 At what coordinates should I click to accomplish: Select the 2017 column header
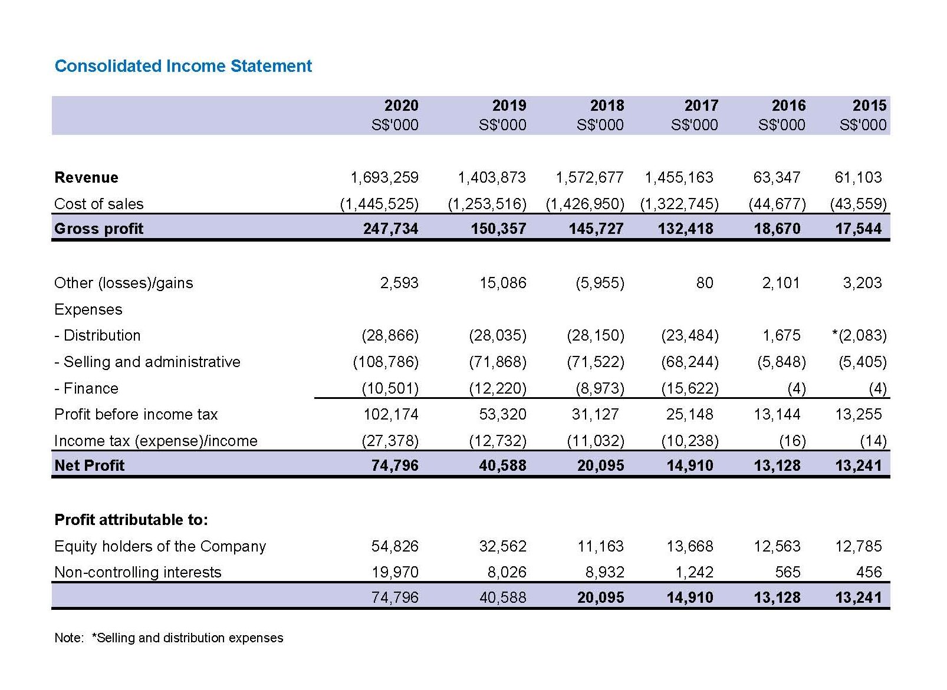(x=701, y=105)
